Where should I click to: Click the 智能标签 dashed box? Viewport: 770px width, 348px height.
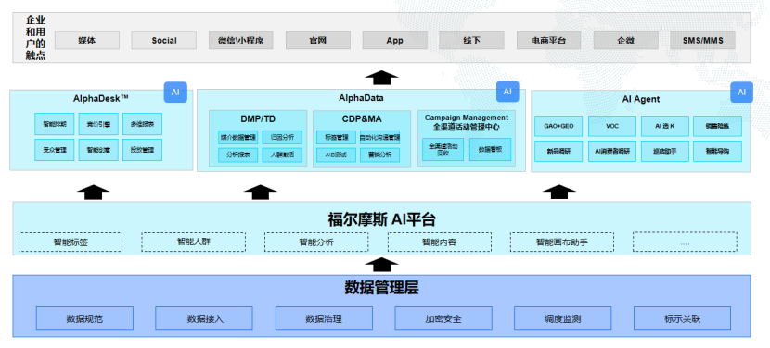[71, 242]
